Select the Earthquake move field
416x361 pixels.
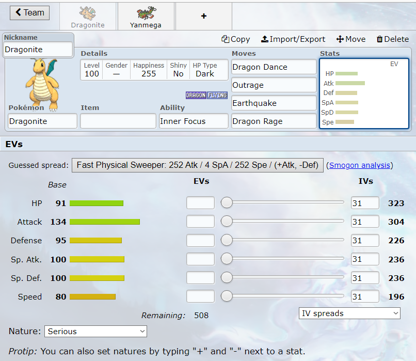pyautogui.click(x=274, y=103)
